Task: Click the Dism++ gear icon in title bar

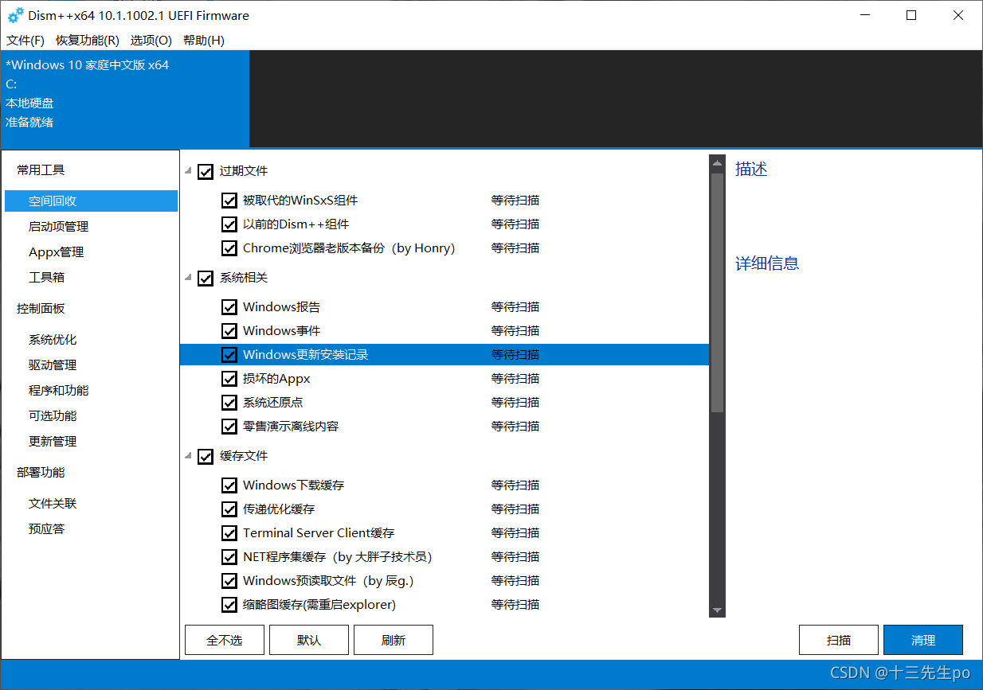Action: tap(15, 15)
